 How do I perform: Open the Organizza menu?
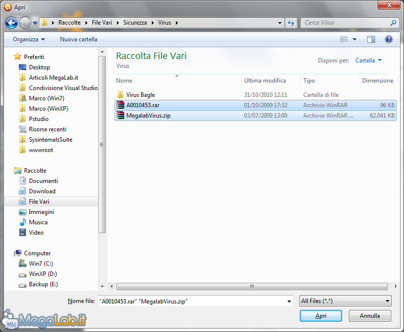click(x=29, y=39)
